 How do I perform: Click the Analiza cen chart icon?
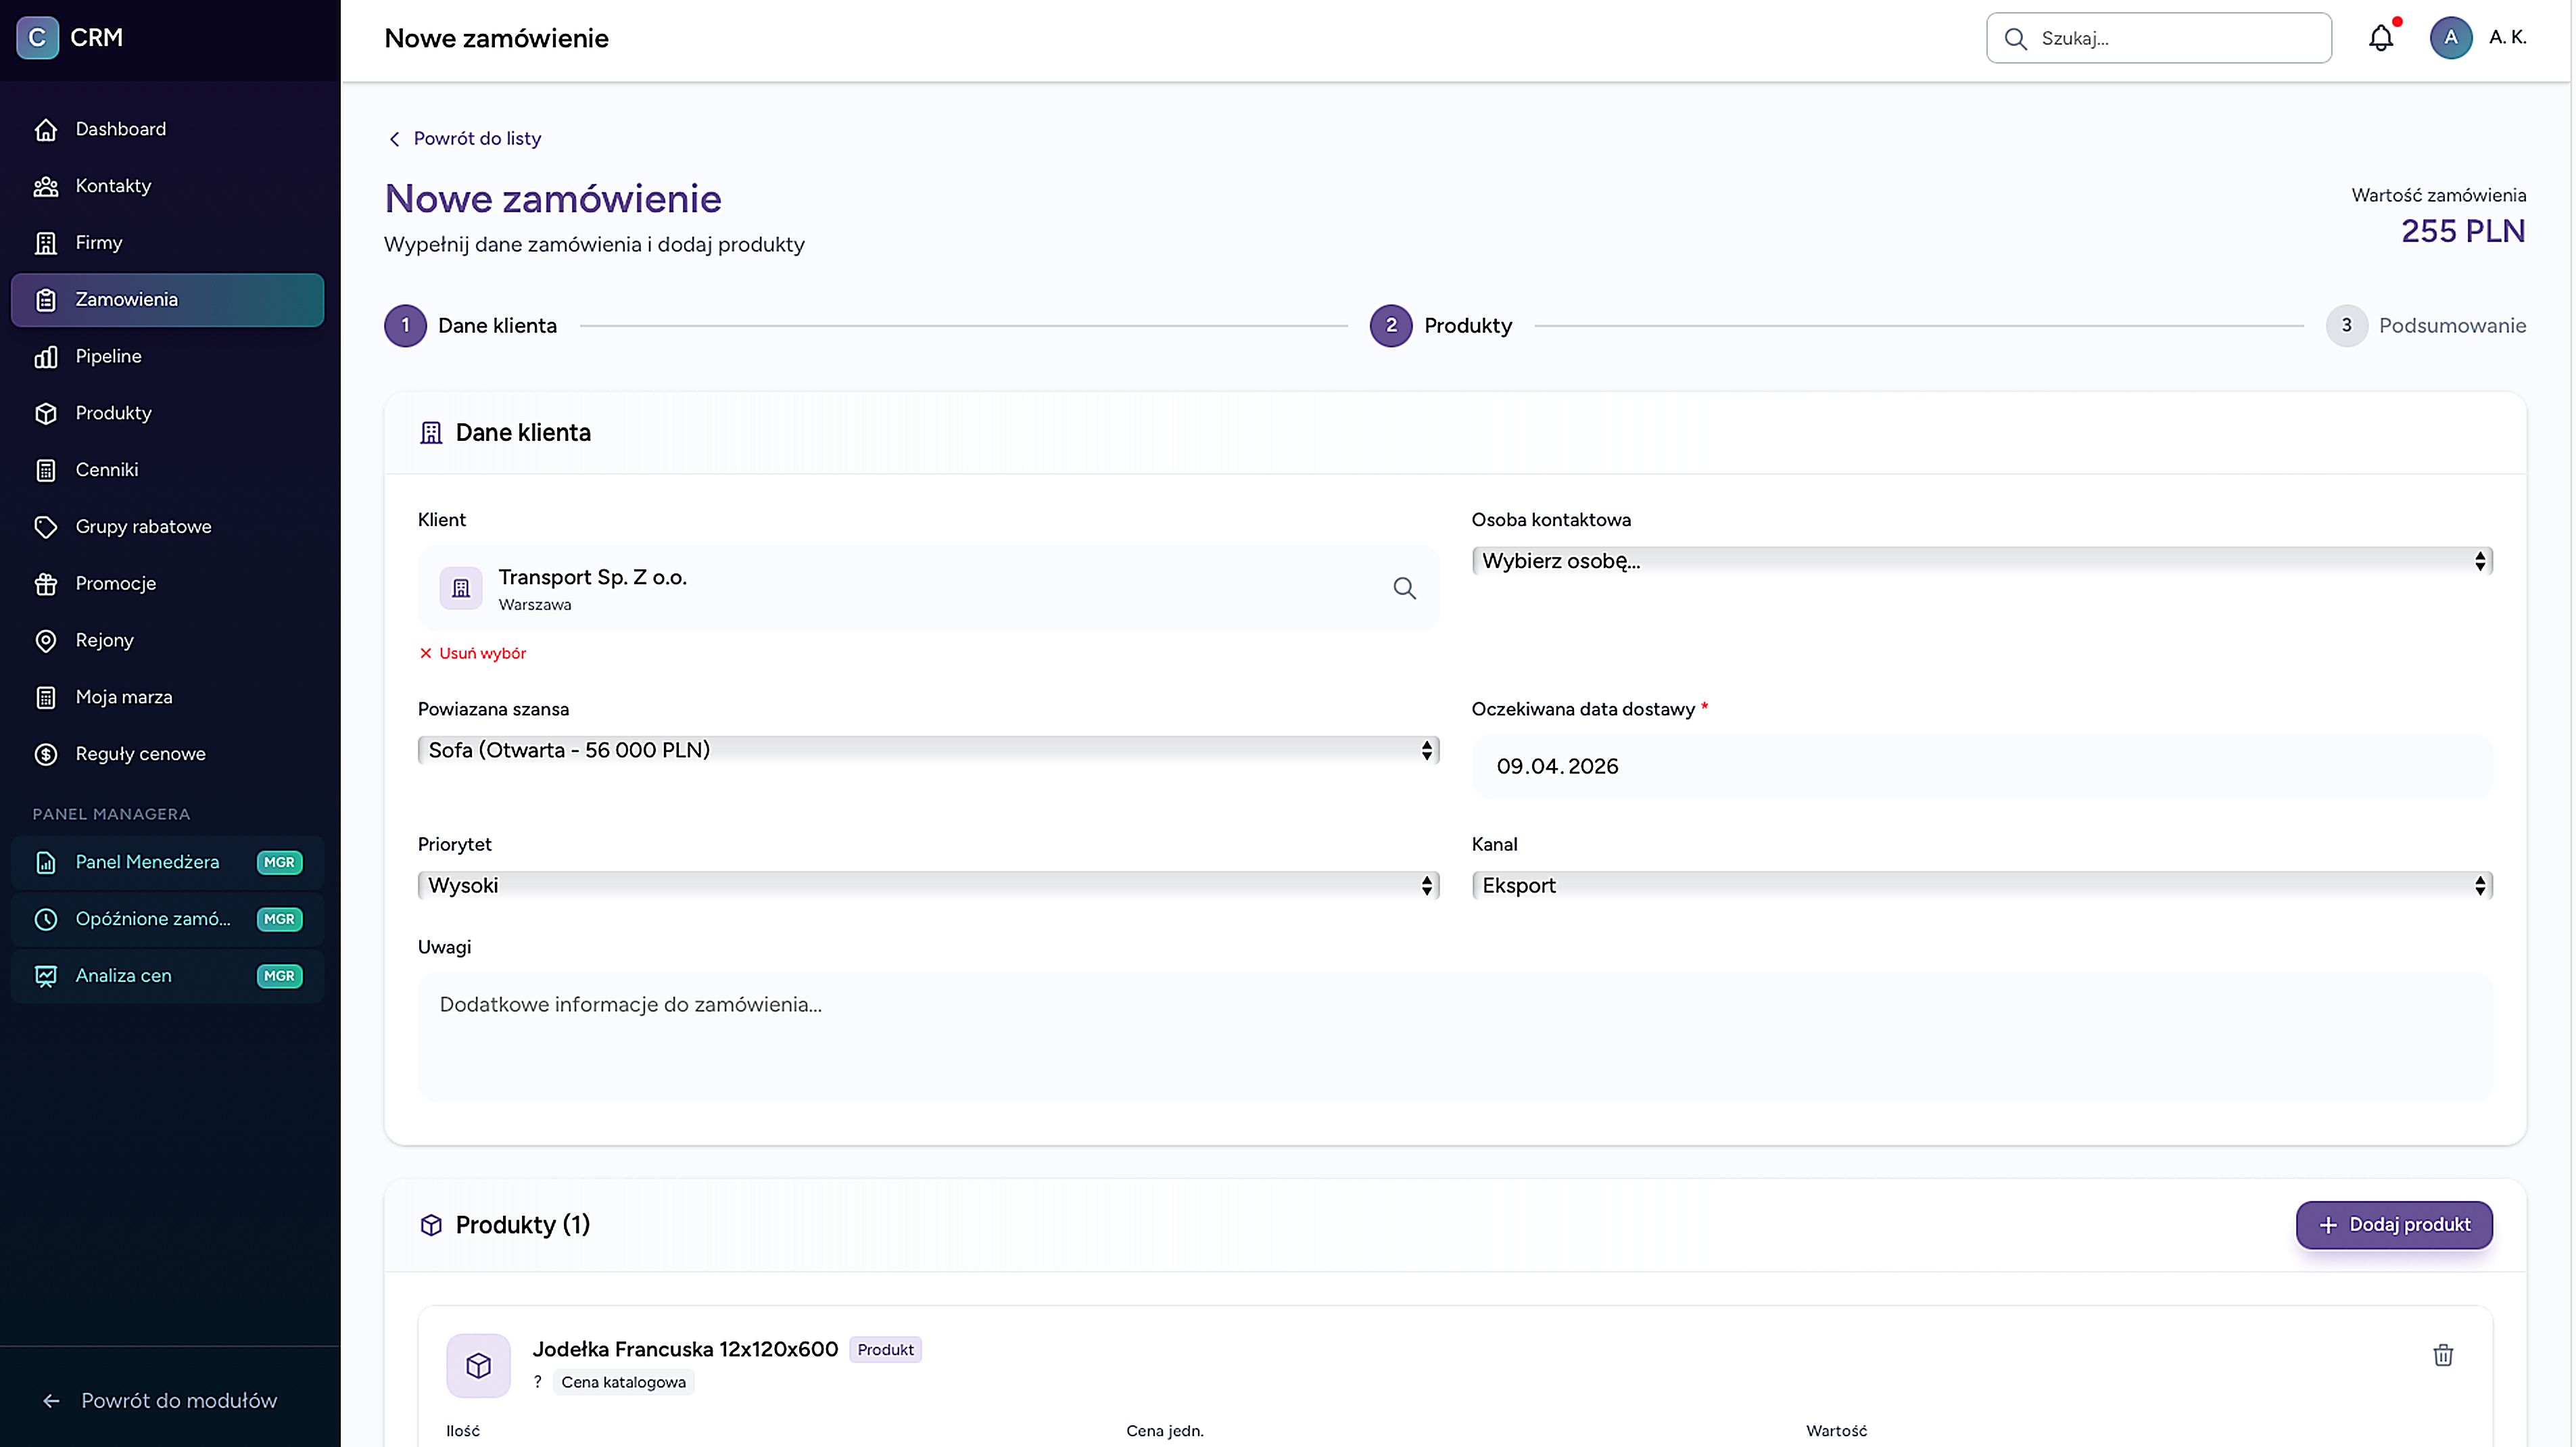(x=46, y=976)
